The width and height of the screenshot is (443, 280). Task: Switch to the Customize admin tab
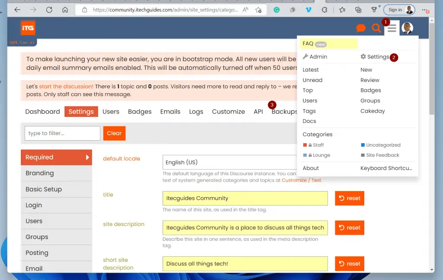coord(228,112)
